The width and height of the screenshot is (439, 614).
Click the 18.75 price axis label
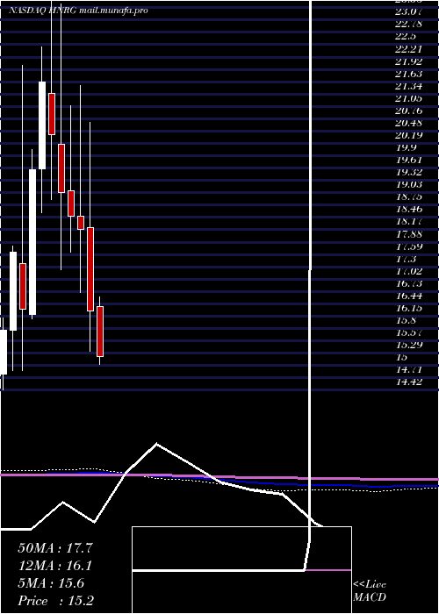point(409,197)
